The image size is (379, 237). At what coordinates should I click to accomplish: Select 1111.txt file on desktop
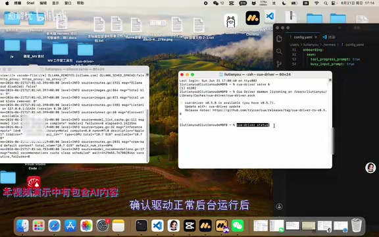[x=177, y=28]
